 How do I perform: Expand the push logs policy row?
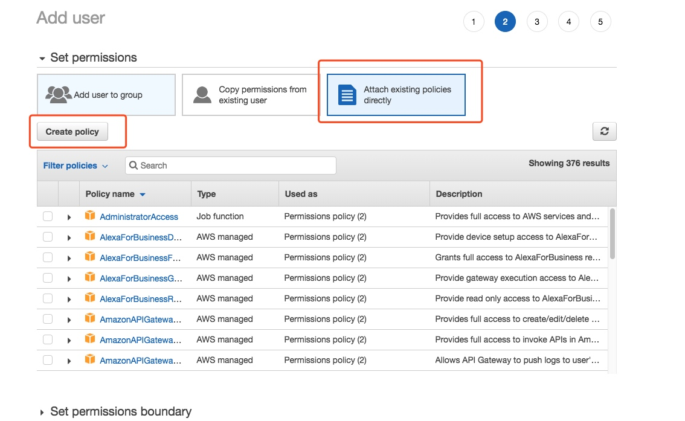(x=69, y=361)
